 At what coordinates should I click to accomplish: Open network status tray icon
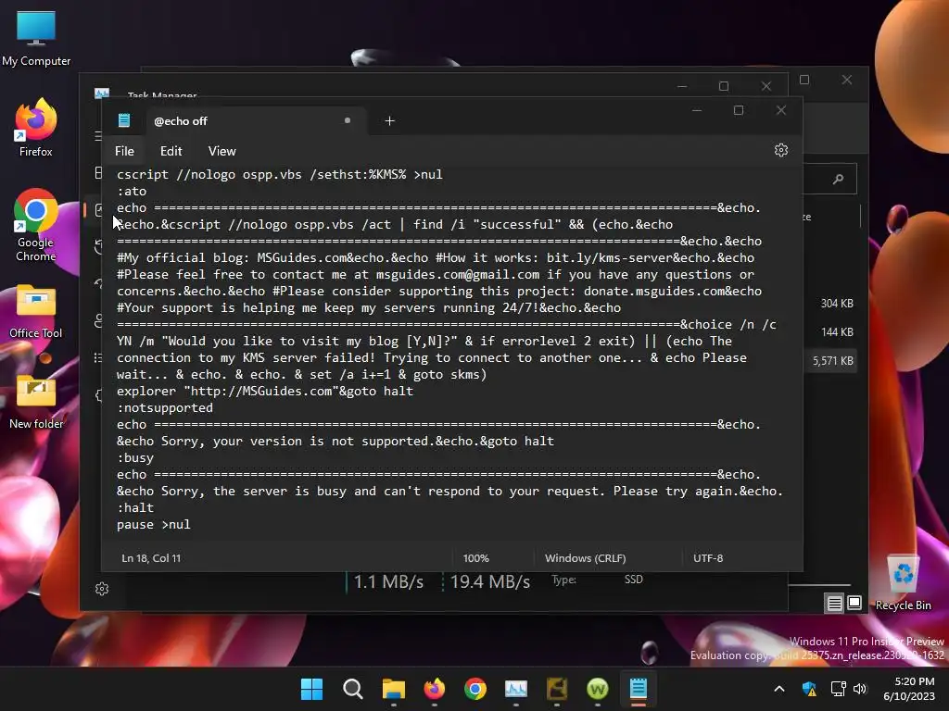pos(838,689)
